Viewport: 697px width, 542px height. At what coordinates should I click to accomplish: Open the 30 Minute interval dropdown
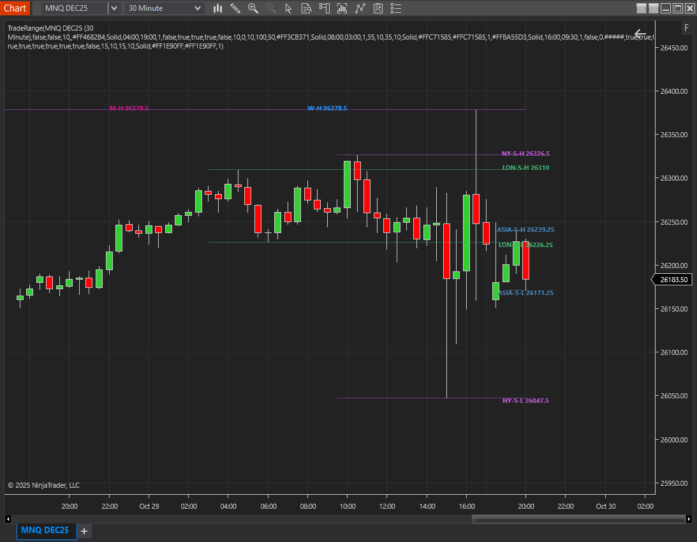click(198, 8)
